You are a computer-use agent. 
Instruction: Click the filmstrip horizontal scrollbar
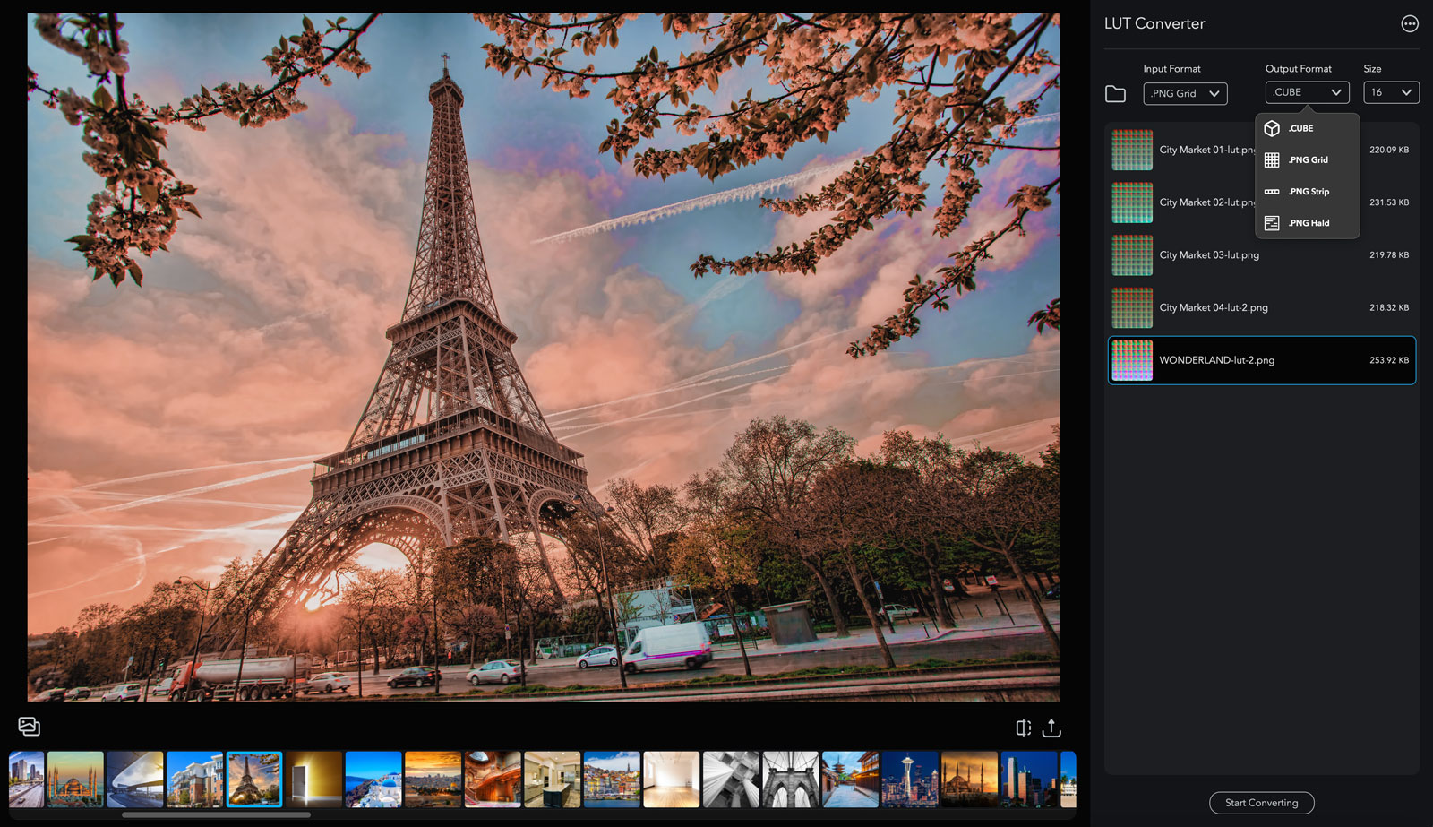click(x=216, y=815)
